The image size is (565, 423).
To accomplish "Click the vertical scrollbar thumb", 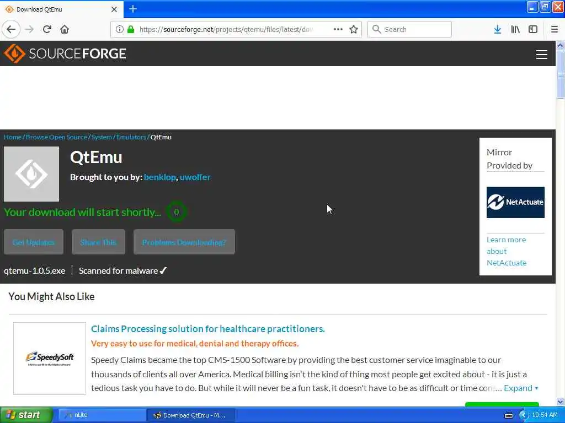I will pos(560,74).
